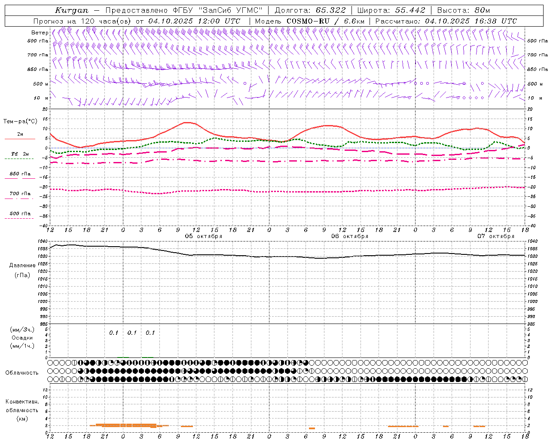The width and height of the screenshot is (550, 440).
Task: Click the 05 октября date label
Action: point(204,236)
